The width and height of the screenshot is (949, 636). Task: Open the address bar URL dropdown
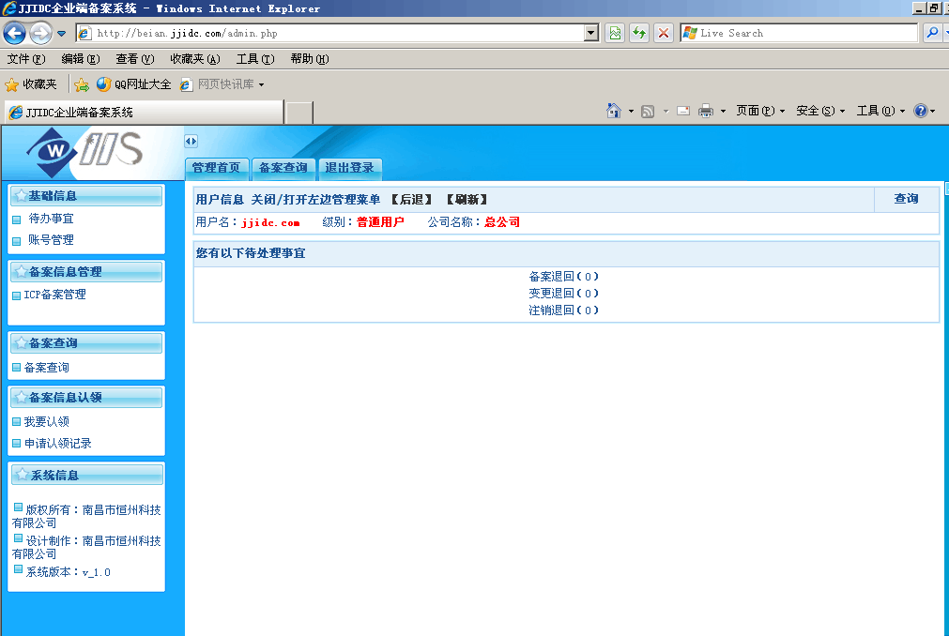(590, 33)
